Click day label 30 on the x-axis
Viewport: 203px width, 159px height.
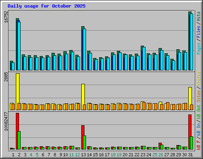pyautogui.click(x=184, y=155)
